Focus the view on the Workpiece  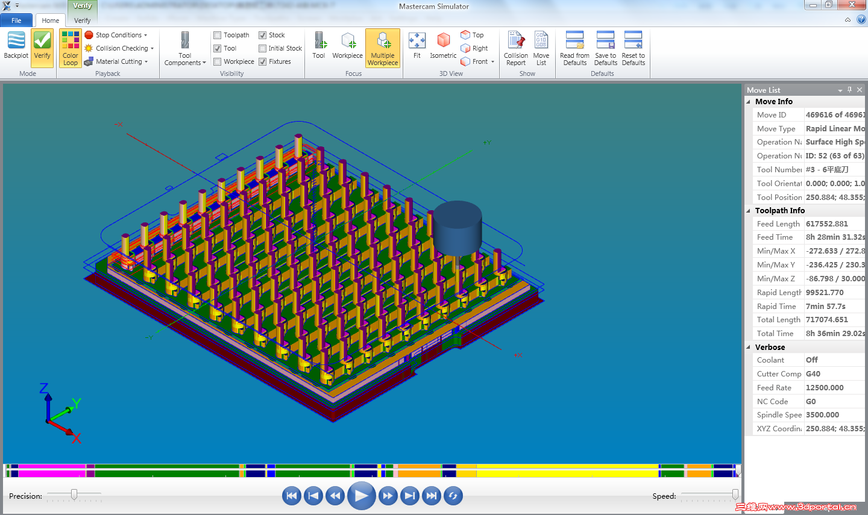(348, 45)
